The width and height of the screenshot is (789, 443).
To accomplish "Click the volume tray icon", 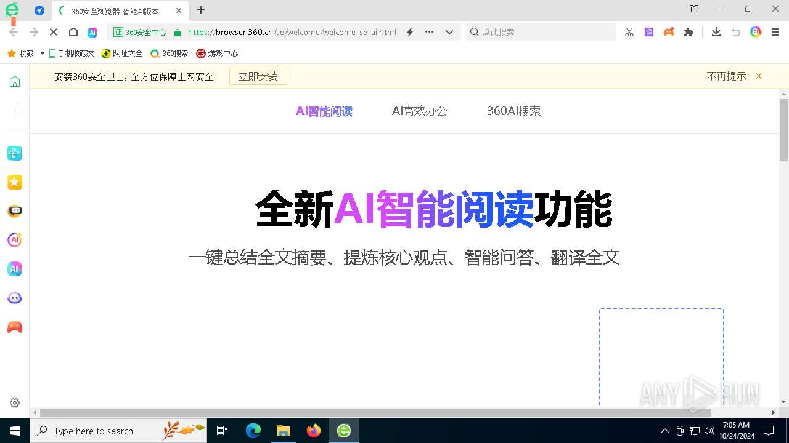I will [x=709, y=431].
